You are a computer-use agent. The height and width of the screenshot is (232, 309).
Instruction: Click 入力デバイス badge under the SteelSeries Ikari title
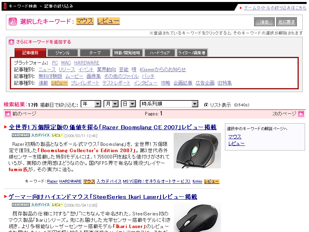pyautogui.click(x=41, y=205)
